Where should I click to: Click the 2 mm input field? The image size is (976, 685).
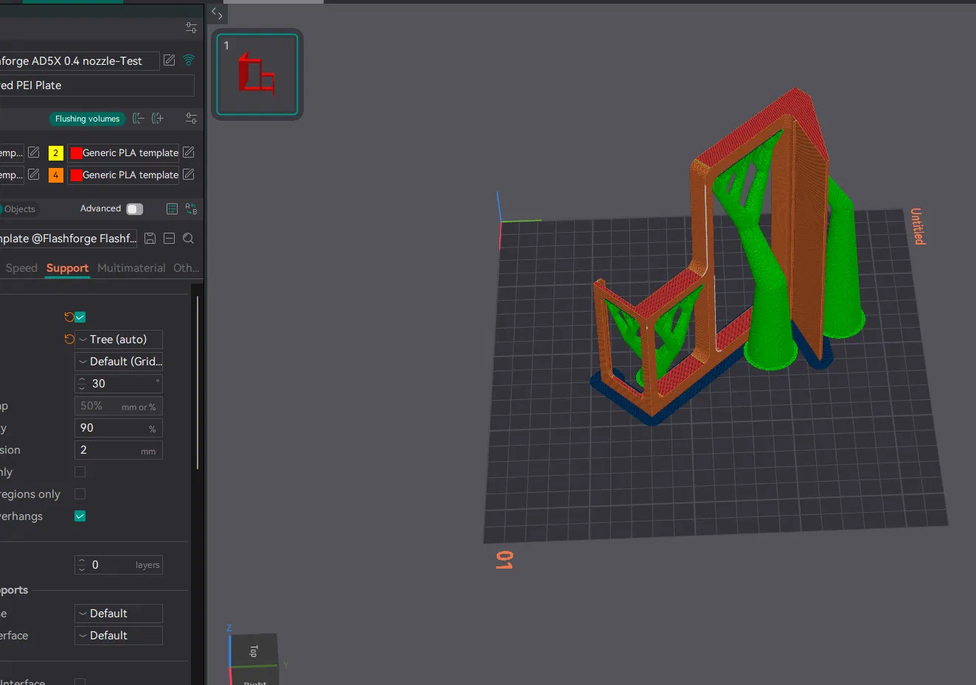[x=119, y=450]
